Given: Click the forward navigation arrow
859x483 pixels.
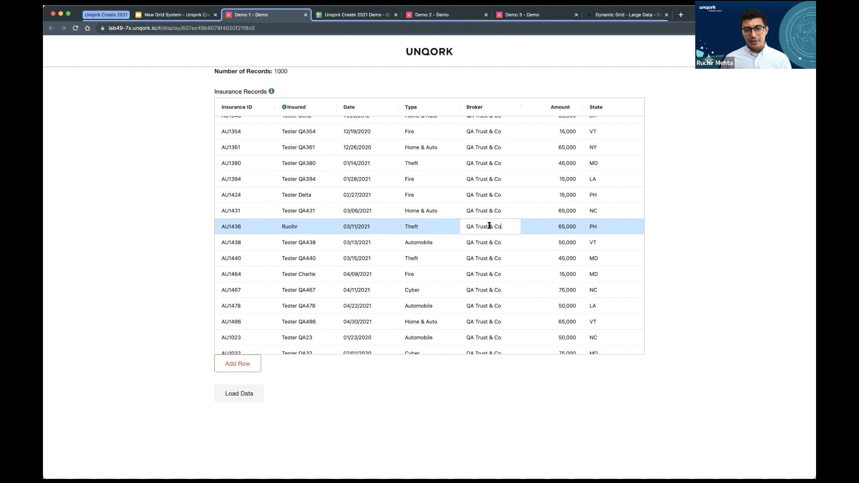Looking at the screenshot, I should pyautogui.click(x=63, y=28).
